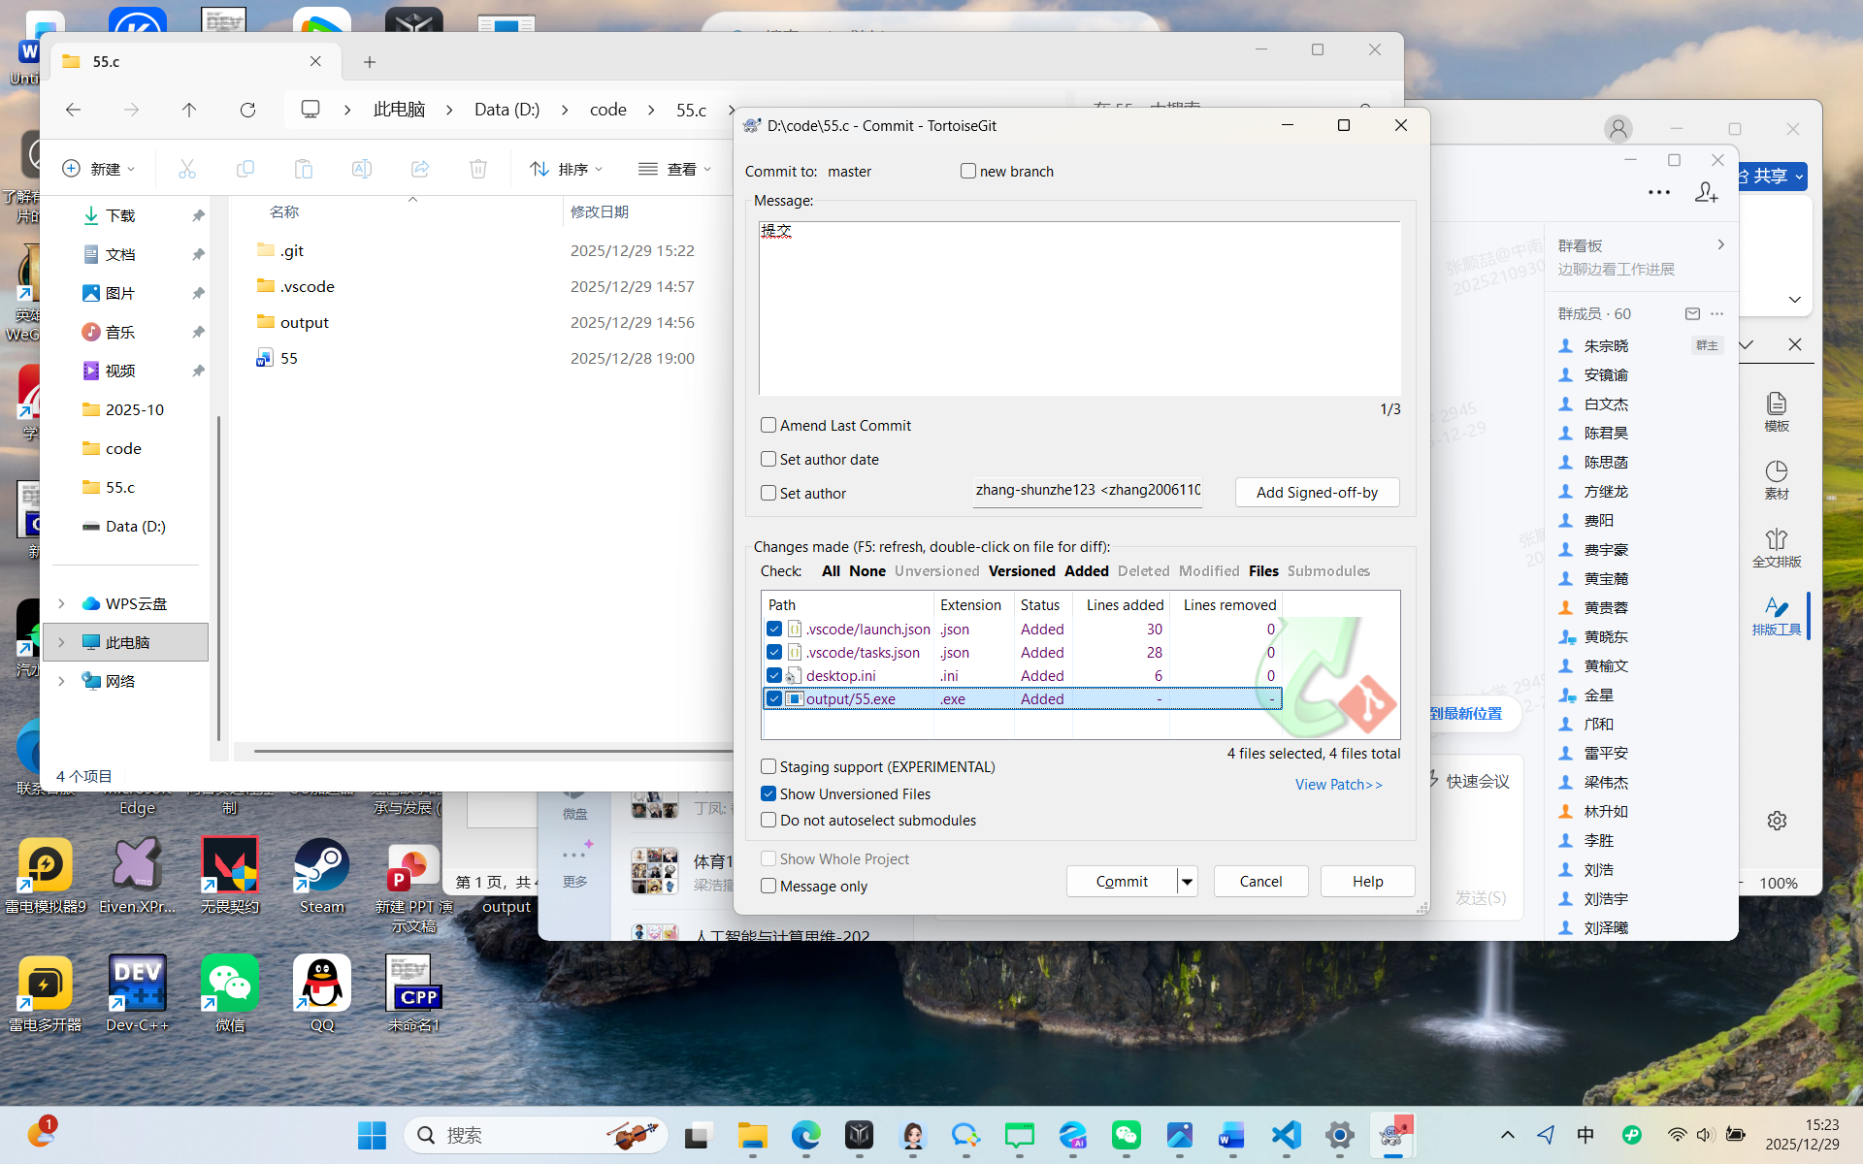Open the 排序 sort dropdown in Explorer
1863x1164 pixels.
coord(568,169)
